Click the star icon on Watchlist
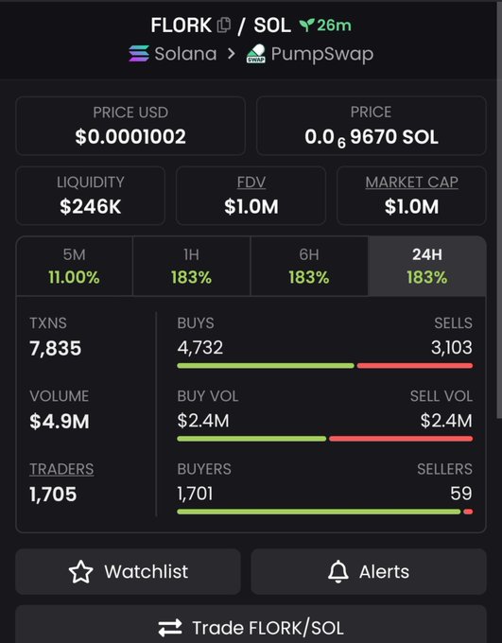This screenshot has height=643, width=502. click(x=80, y=572)
